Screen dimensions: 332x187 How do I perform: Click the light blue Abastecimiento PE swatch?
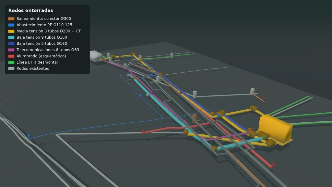tap(11, 25)
